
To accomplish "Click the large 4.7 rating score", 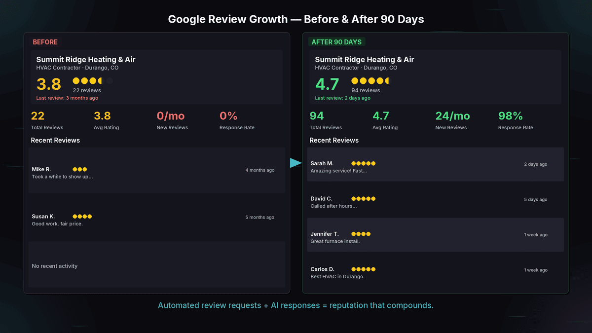I will point(328,84).
